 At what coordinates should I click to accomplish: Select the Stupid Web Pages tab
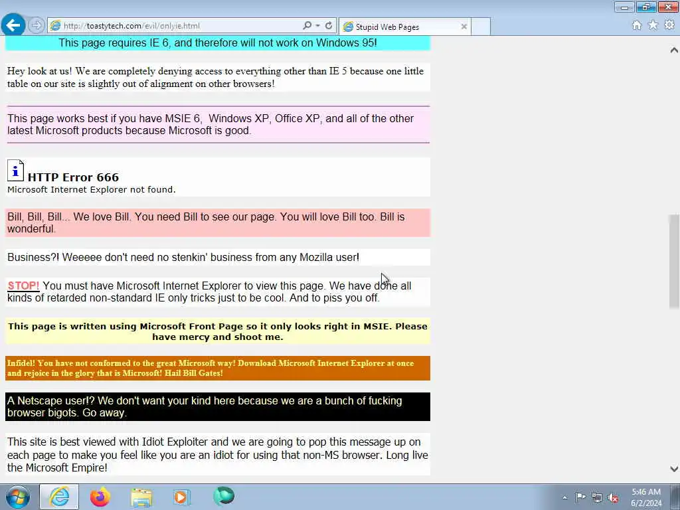(x=404, y=27)
